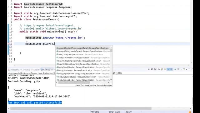Choose basePath(String basePath) proposal
This screenshot has width=200, height=113.
tap(83, 61)
